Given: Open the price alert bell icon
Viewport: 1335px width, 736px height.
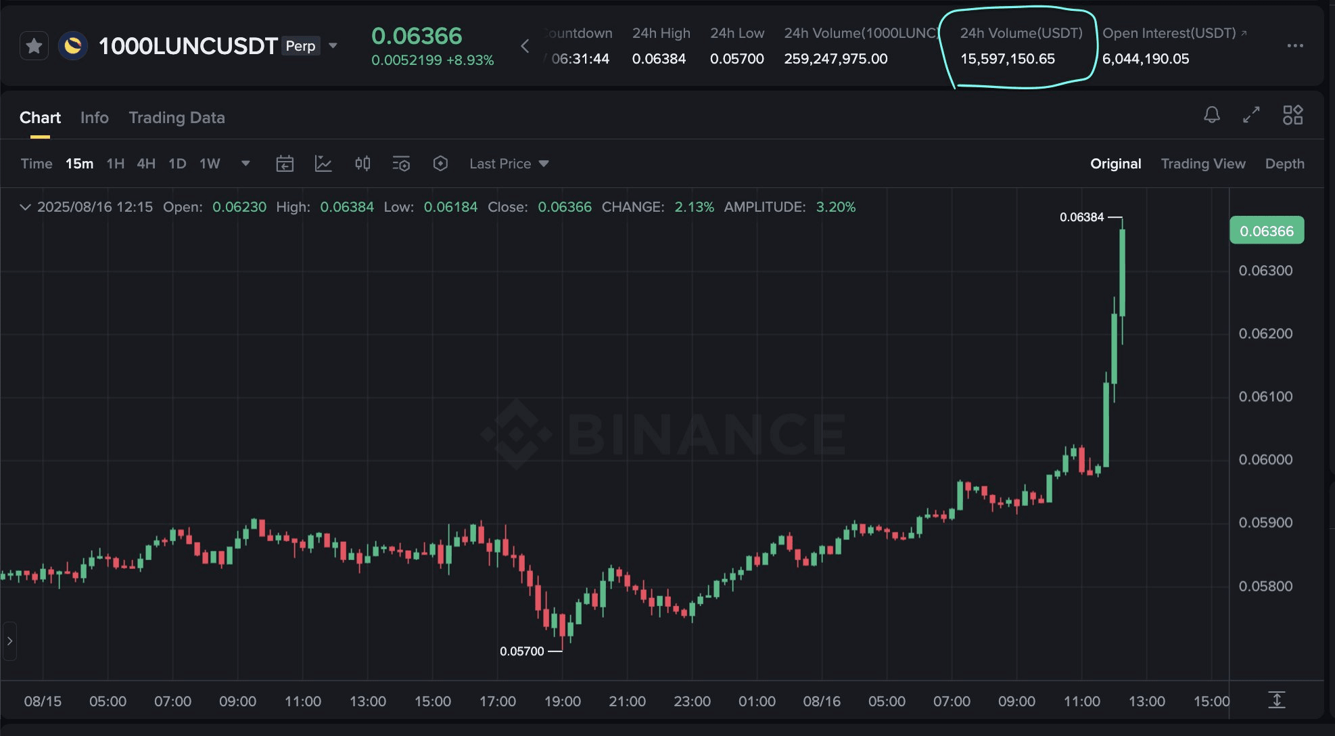Looking at the screenshot, I should click(1211, 115).
